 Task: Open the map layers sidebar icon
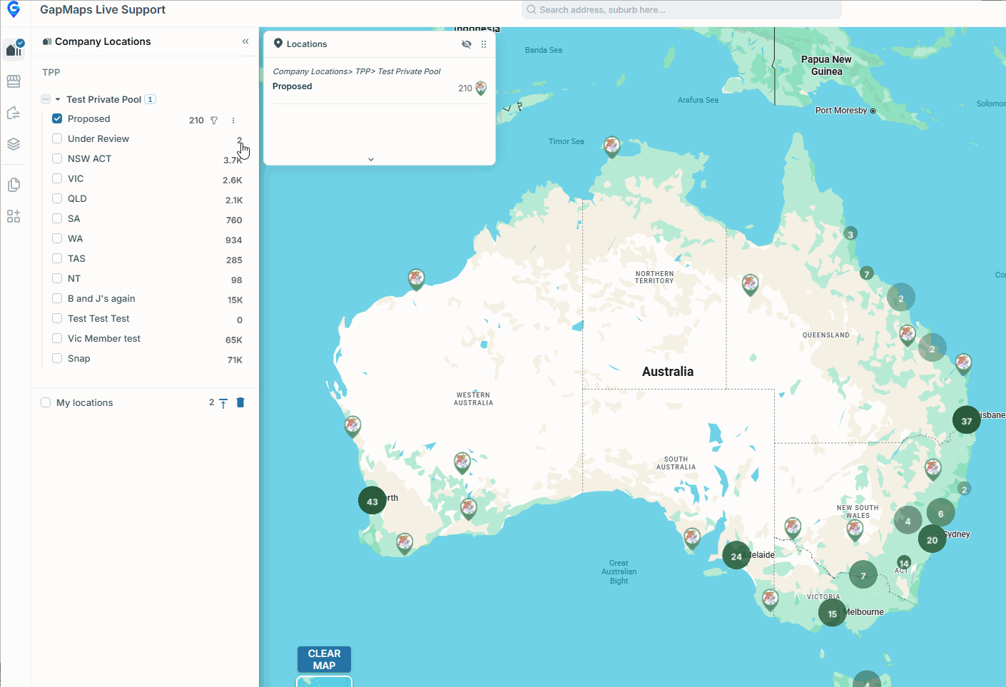coord(14,144)
